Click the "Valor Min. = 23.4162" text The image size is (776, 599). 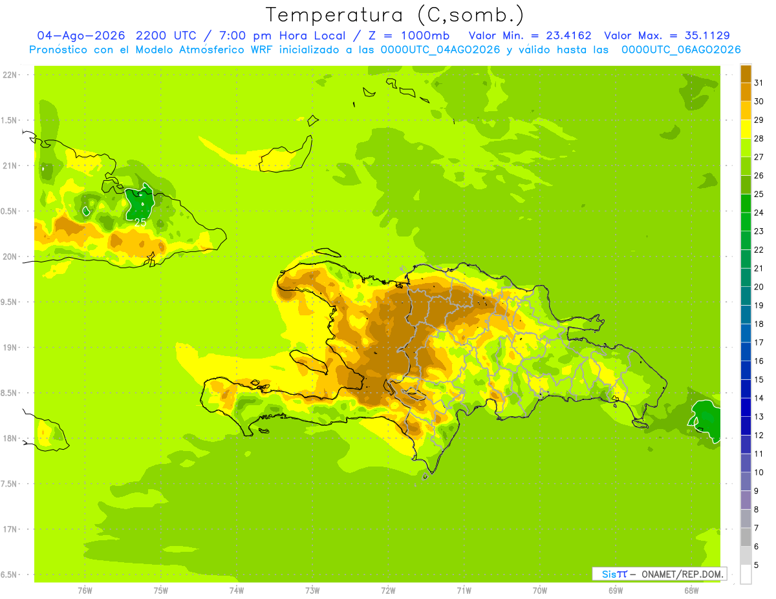[530, 36]
